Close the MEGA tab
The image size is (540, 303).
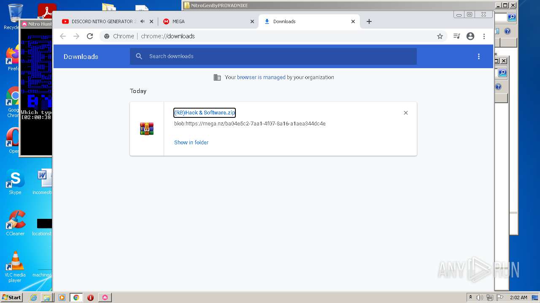pos(252,21)
